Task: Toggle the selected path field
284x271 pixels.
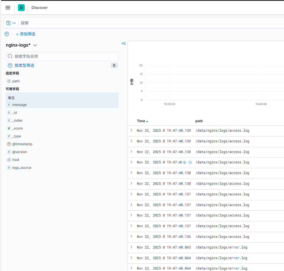Action: tap(16, 81)
